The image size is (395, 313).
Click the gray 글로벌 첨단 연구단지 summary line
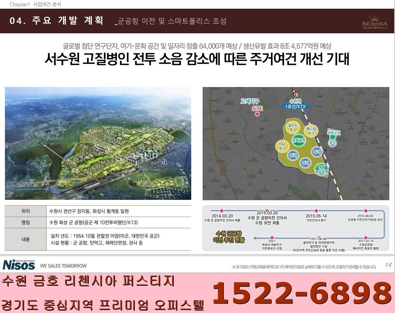(x=197, y=46)
